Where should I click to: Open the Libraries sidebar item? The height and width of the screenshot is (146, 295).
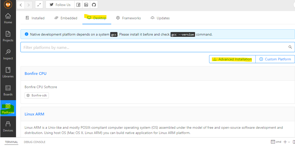coord(8,73)
